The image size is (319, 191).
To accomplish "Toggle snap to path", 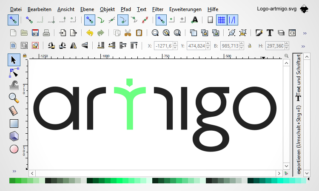I will tap(101, 20).
